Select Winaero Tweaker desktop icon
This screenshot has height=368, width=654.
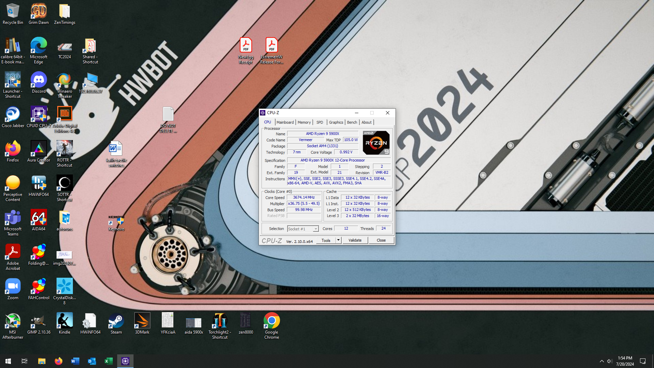pos(64,85)
